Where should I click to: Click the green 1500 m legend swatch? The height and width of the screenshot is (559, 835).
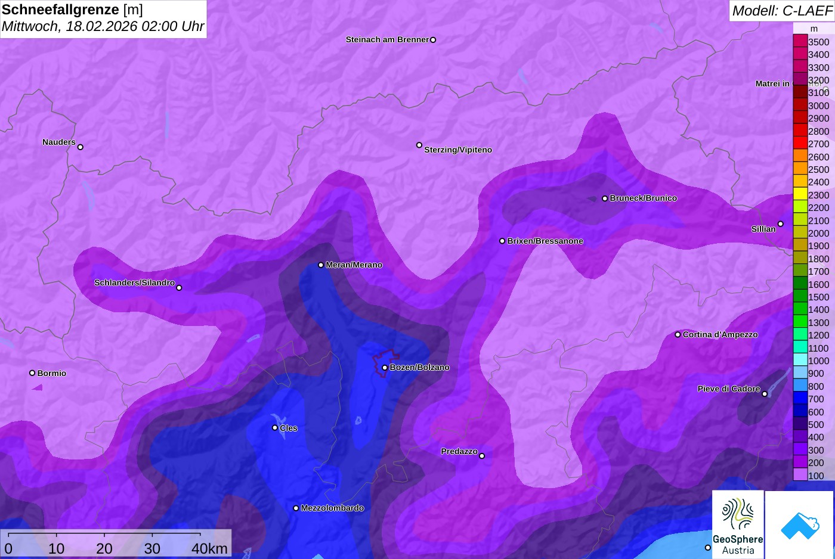pyautogui.click(x=800, y=296)
